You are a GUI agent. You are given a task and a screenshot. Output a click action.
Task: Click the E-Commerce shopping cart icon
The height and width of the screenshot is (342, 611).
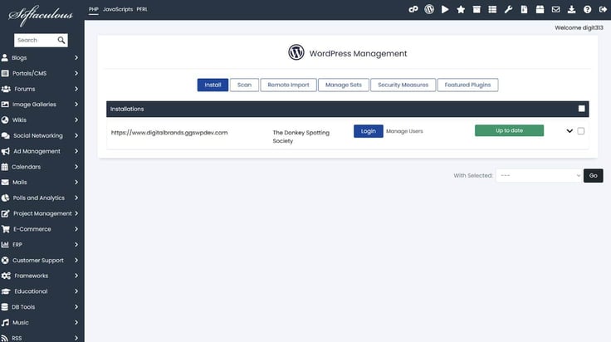click(x=6, y=229)
